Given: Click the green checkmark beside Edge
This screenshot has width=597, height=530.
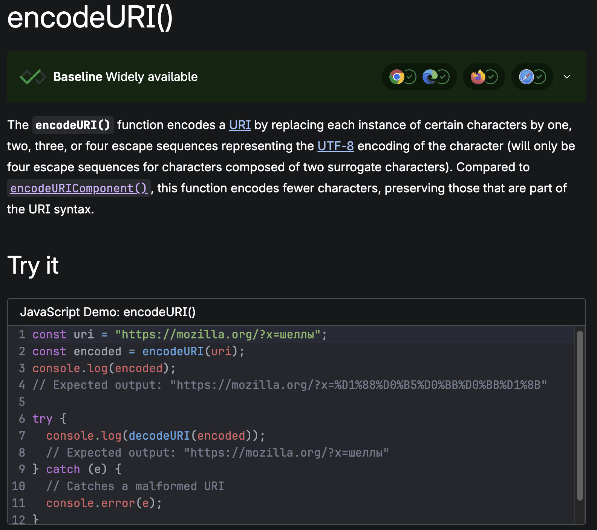Looking at the screenshot, I should click(x=443, y=77).
